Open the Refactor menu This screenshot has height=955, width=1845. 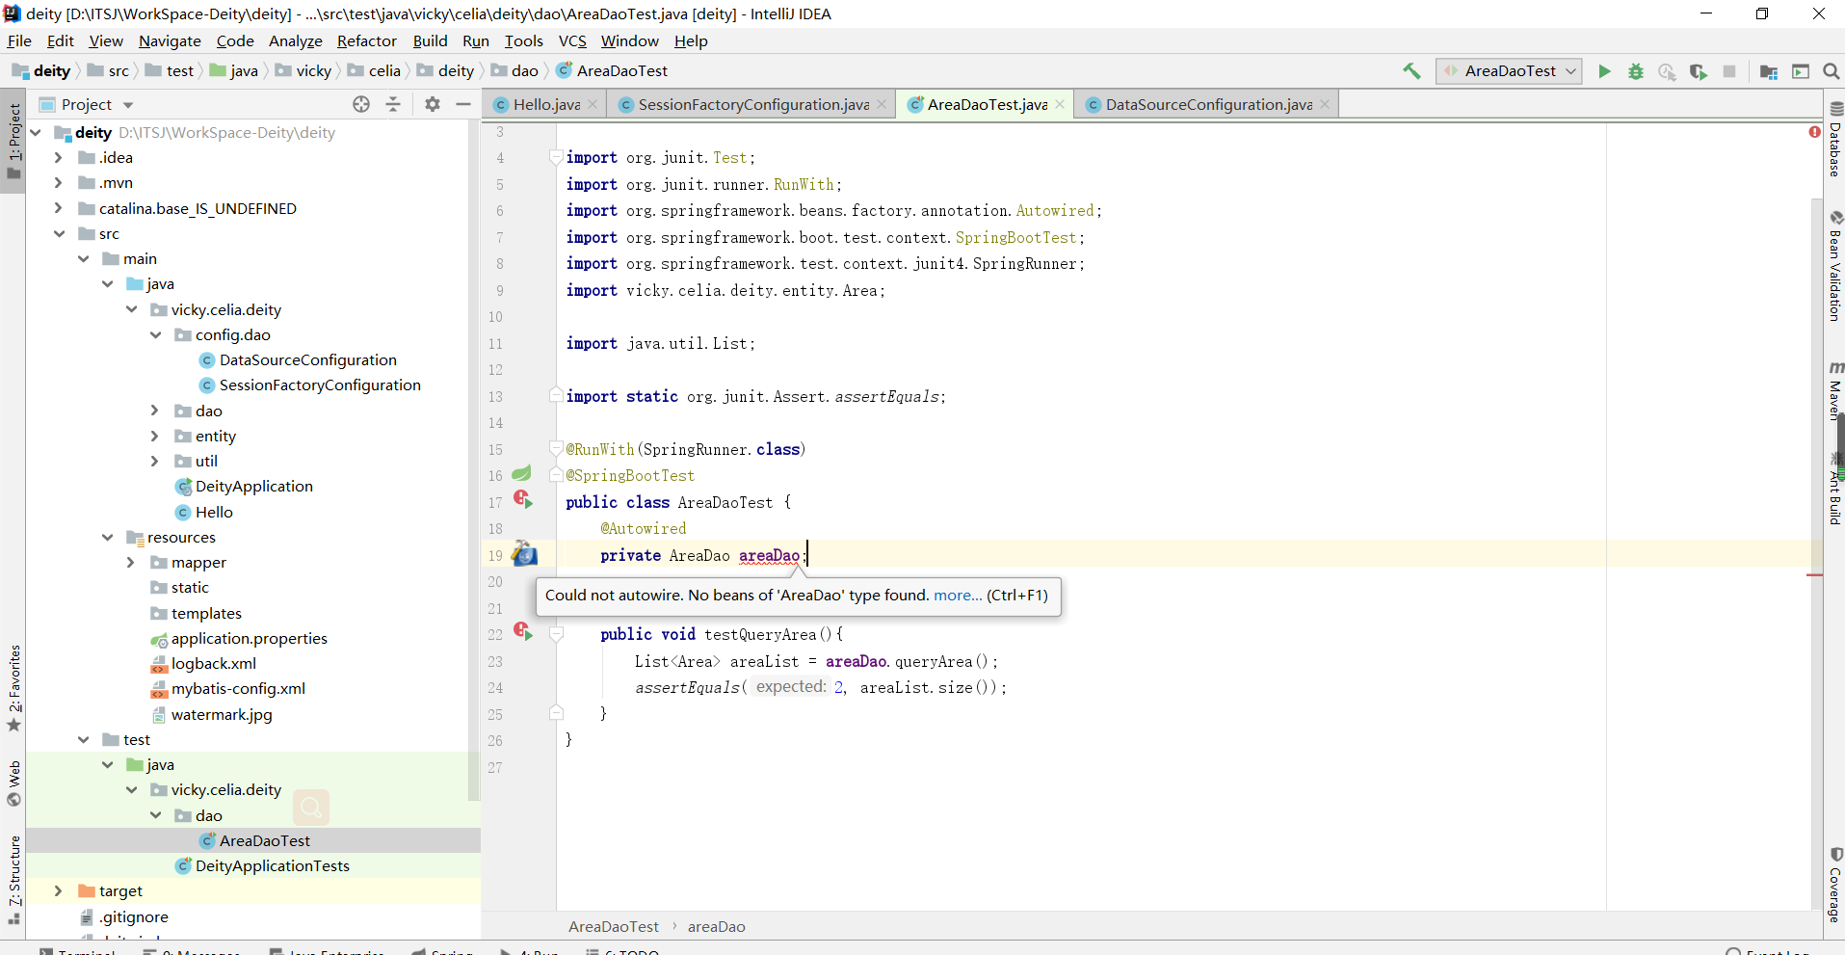367,40
